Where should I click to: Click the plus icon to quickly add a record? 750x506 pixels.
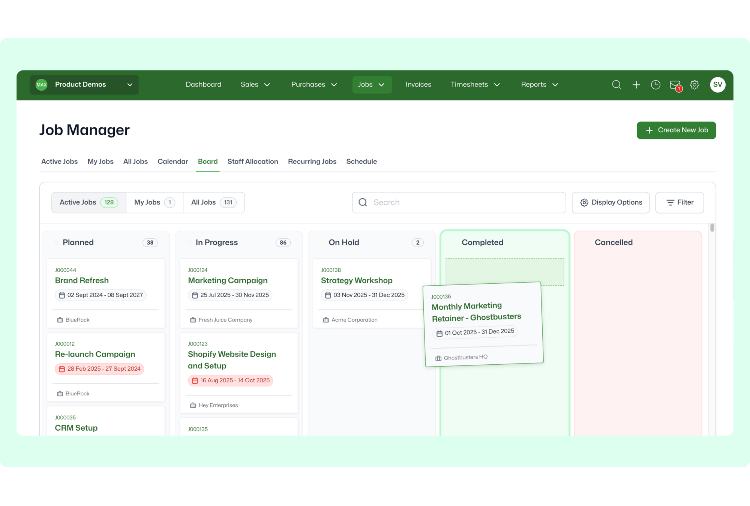[636, 85]
